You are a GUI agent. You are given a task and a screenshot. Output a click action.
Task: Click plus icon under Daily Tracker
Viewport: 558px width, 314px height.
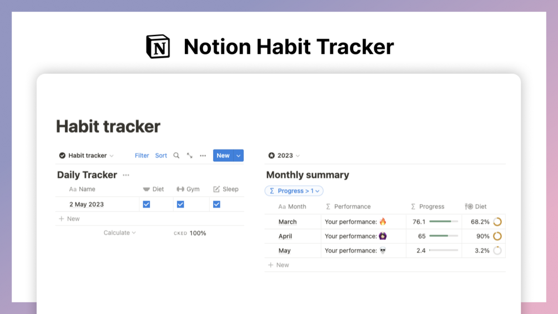pos(61,218)
